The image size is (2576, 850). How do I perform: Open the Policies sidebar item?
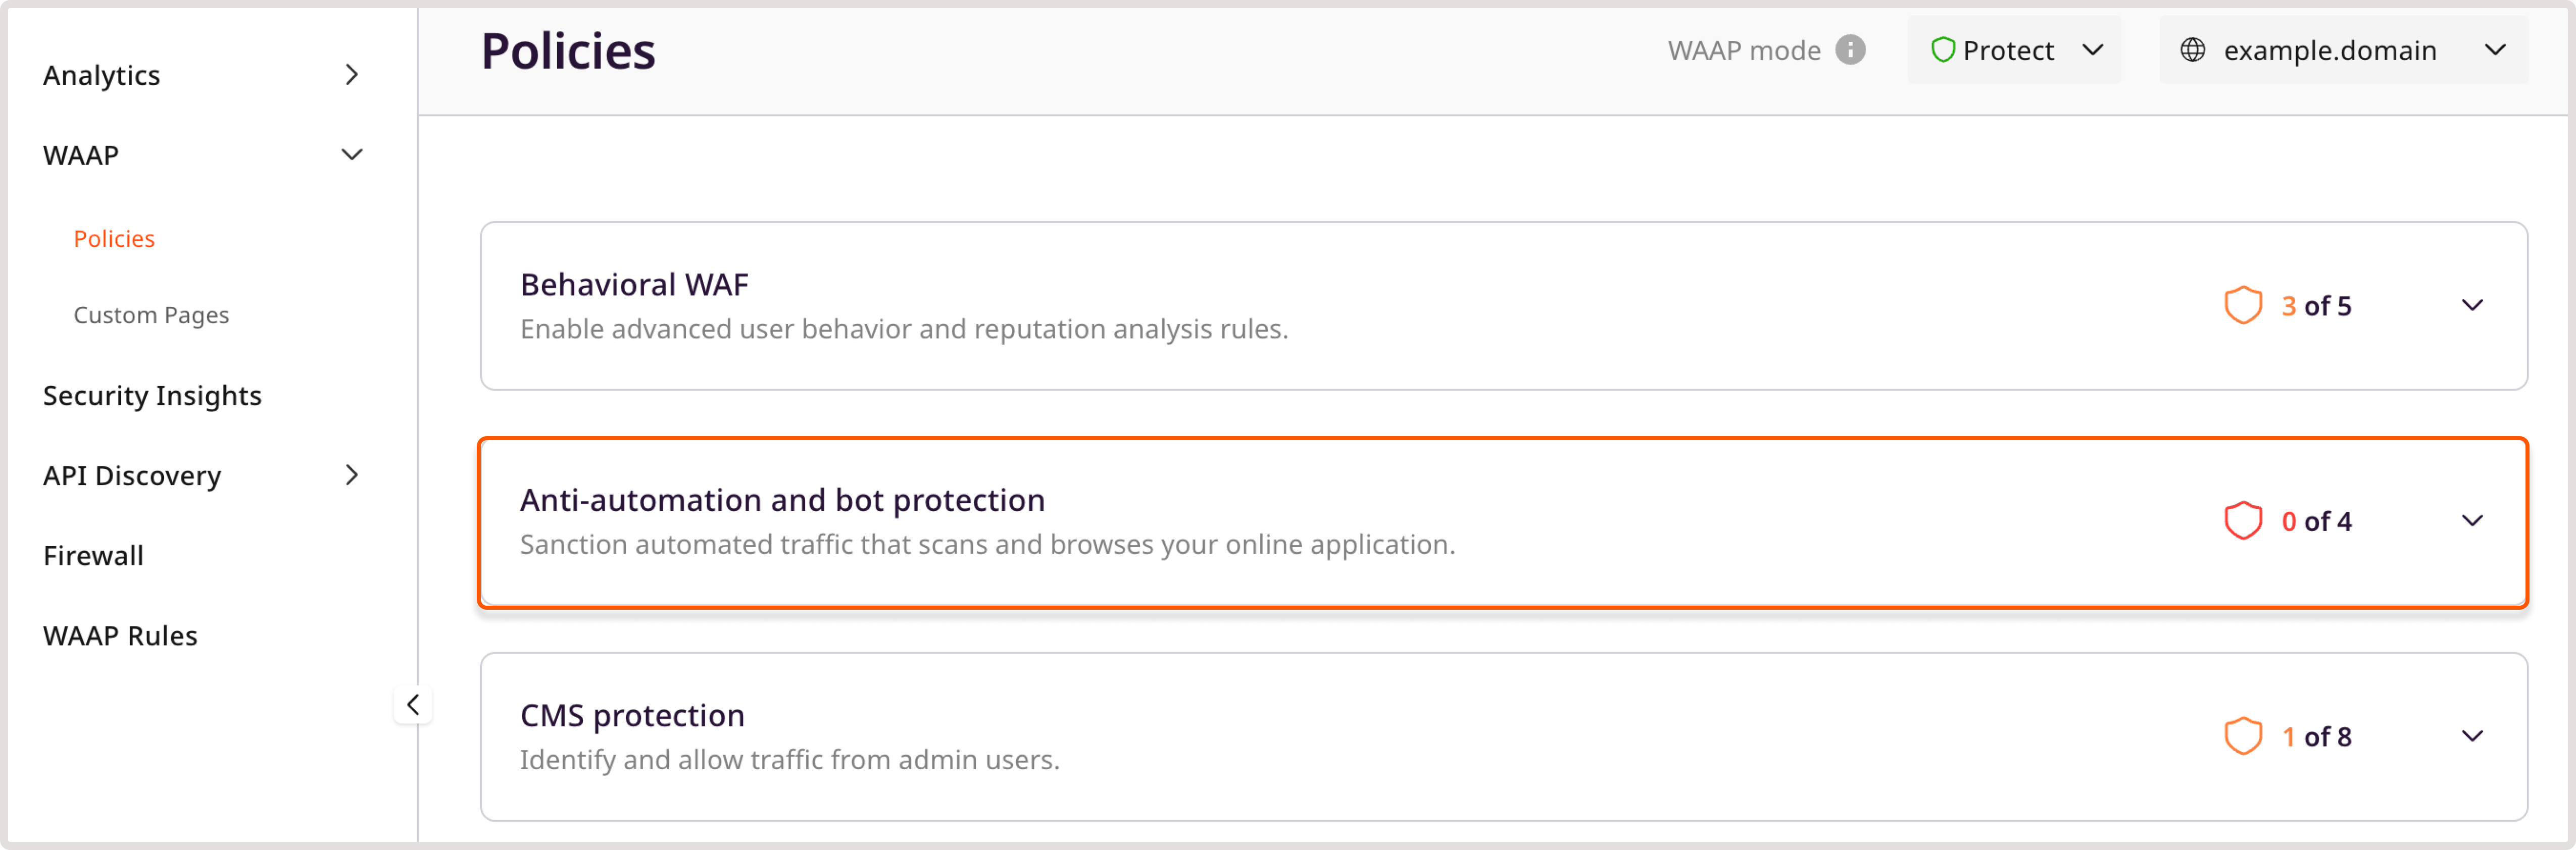[x=114, y=239]
